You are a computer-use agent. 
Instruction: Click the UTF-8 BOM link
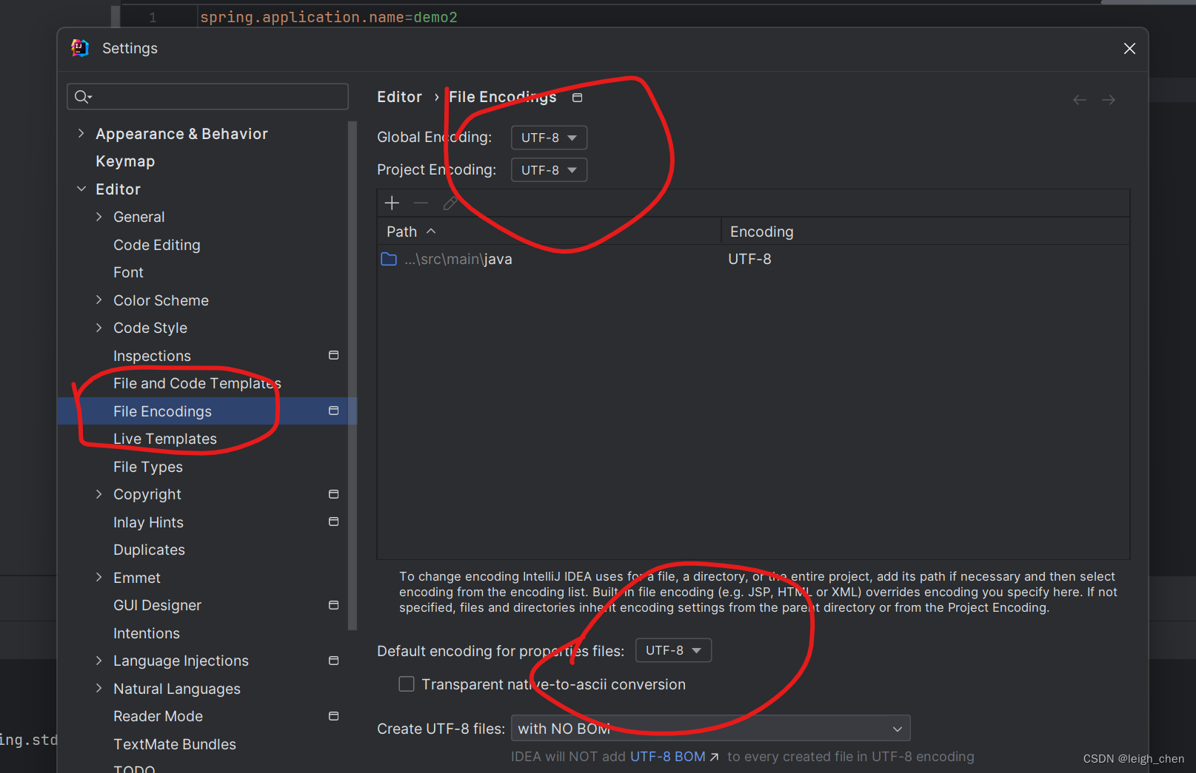667,757
